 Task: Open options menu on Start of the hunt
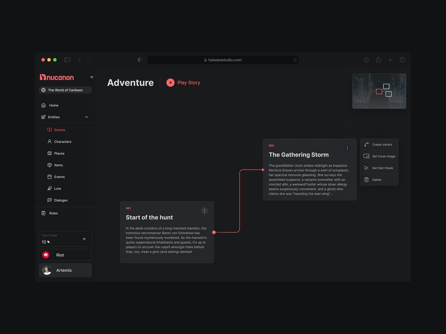point(204,211)
